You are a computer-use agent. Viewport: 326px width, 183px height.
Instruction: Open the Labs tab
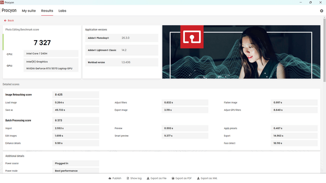pos(62,11)
